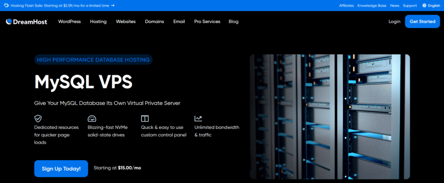Click the speedometer icon above Blazing-fast NVMe

point(92,118)
